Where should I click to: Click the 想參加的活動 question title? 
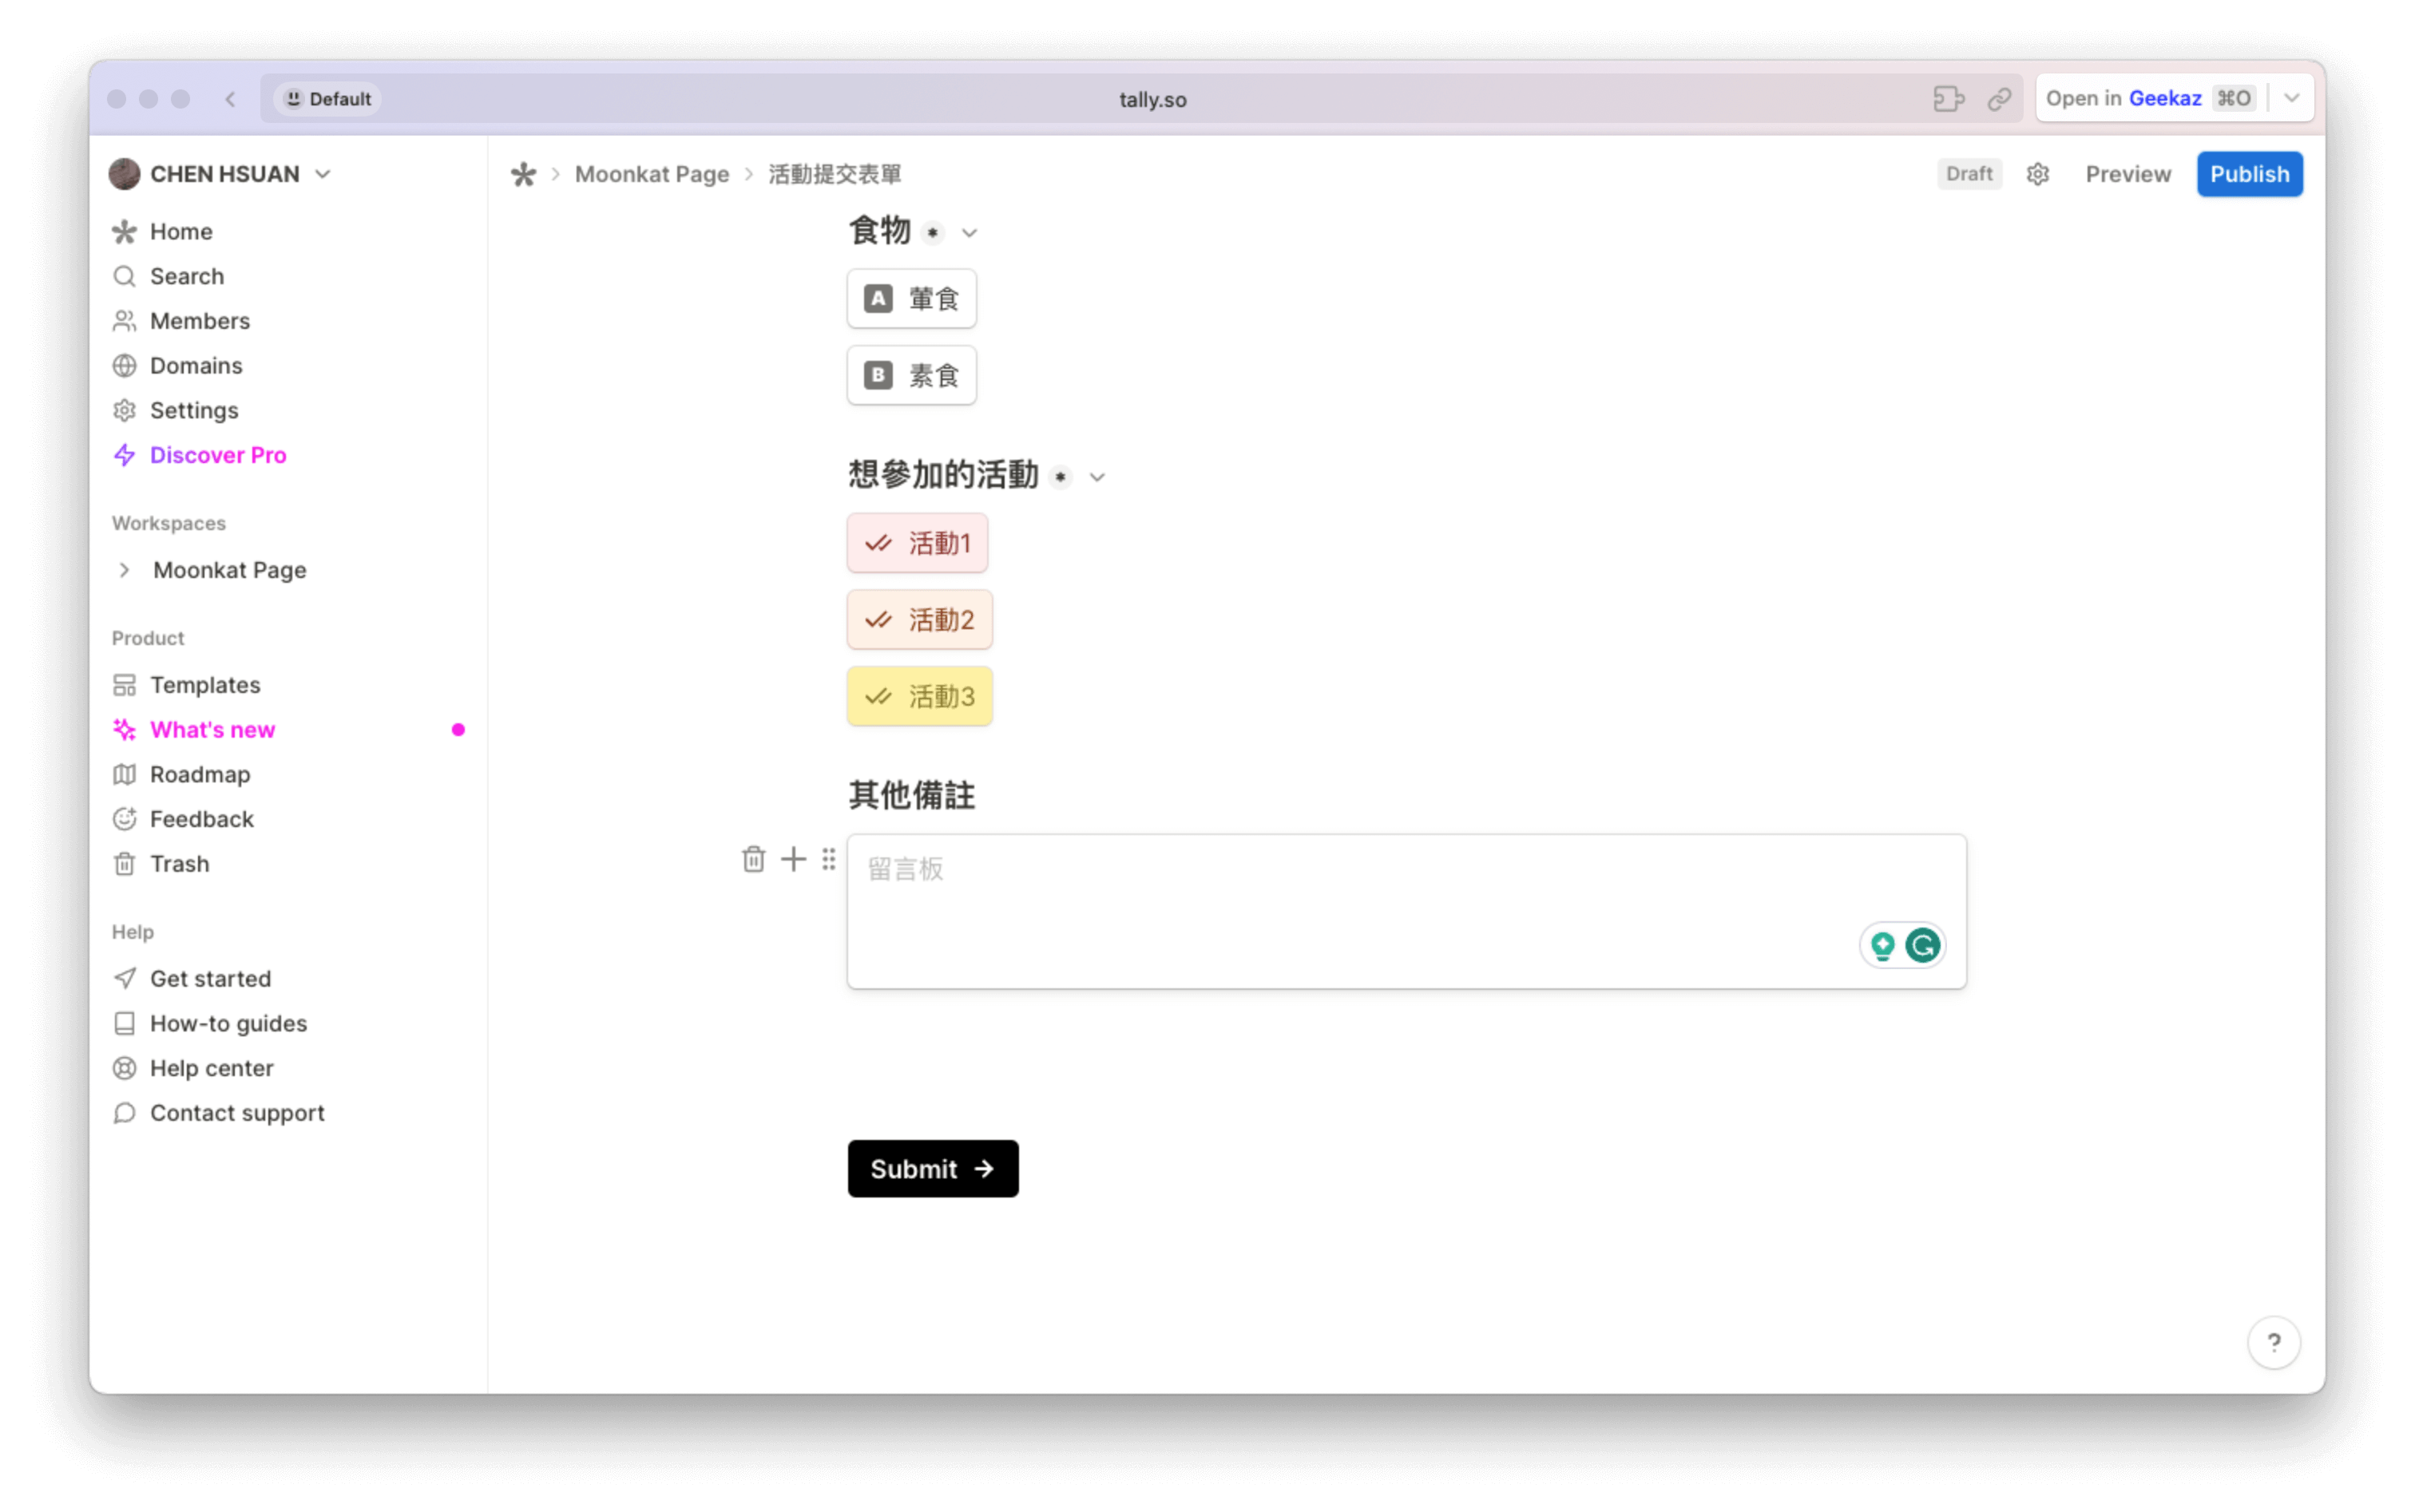(942, 475)
